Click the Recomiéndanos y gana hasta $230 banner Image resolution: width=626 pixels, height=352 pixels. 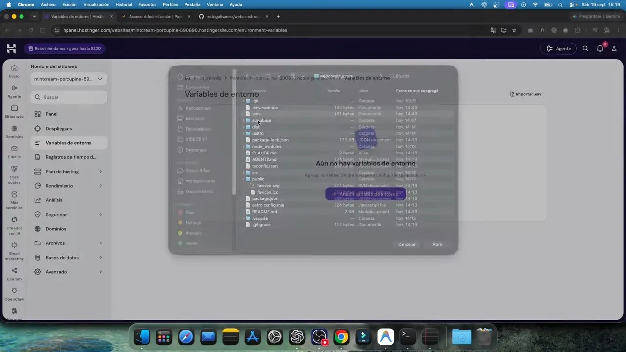pyautogui.click(x=65, y=49)
